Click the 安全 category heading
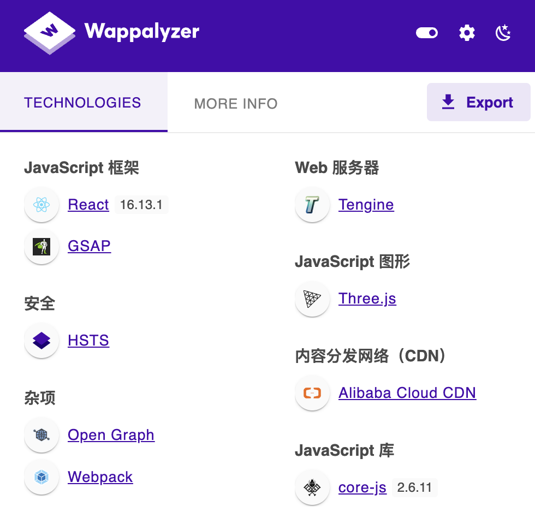The height and width of the screenshot is (524, 535). click(x=39, y=303)
